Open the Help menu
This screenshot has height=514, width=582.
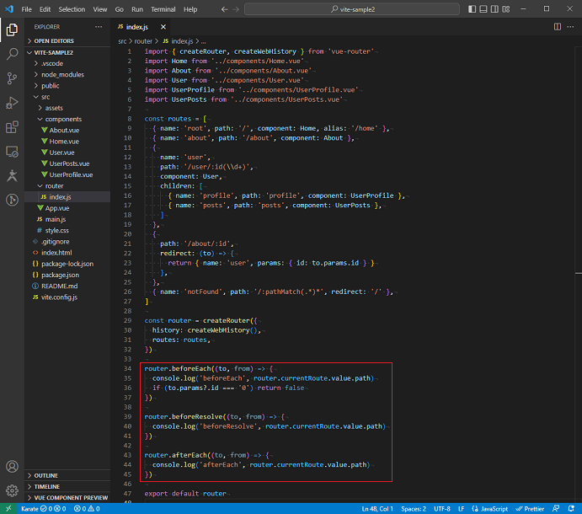190,9
